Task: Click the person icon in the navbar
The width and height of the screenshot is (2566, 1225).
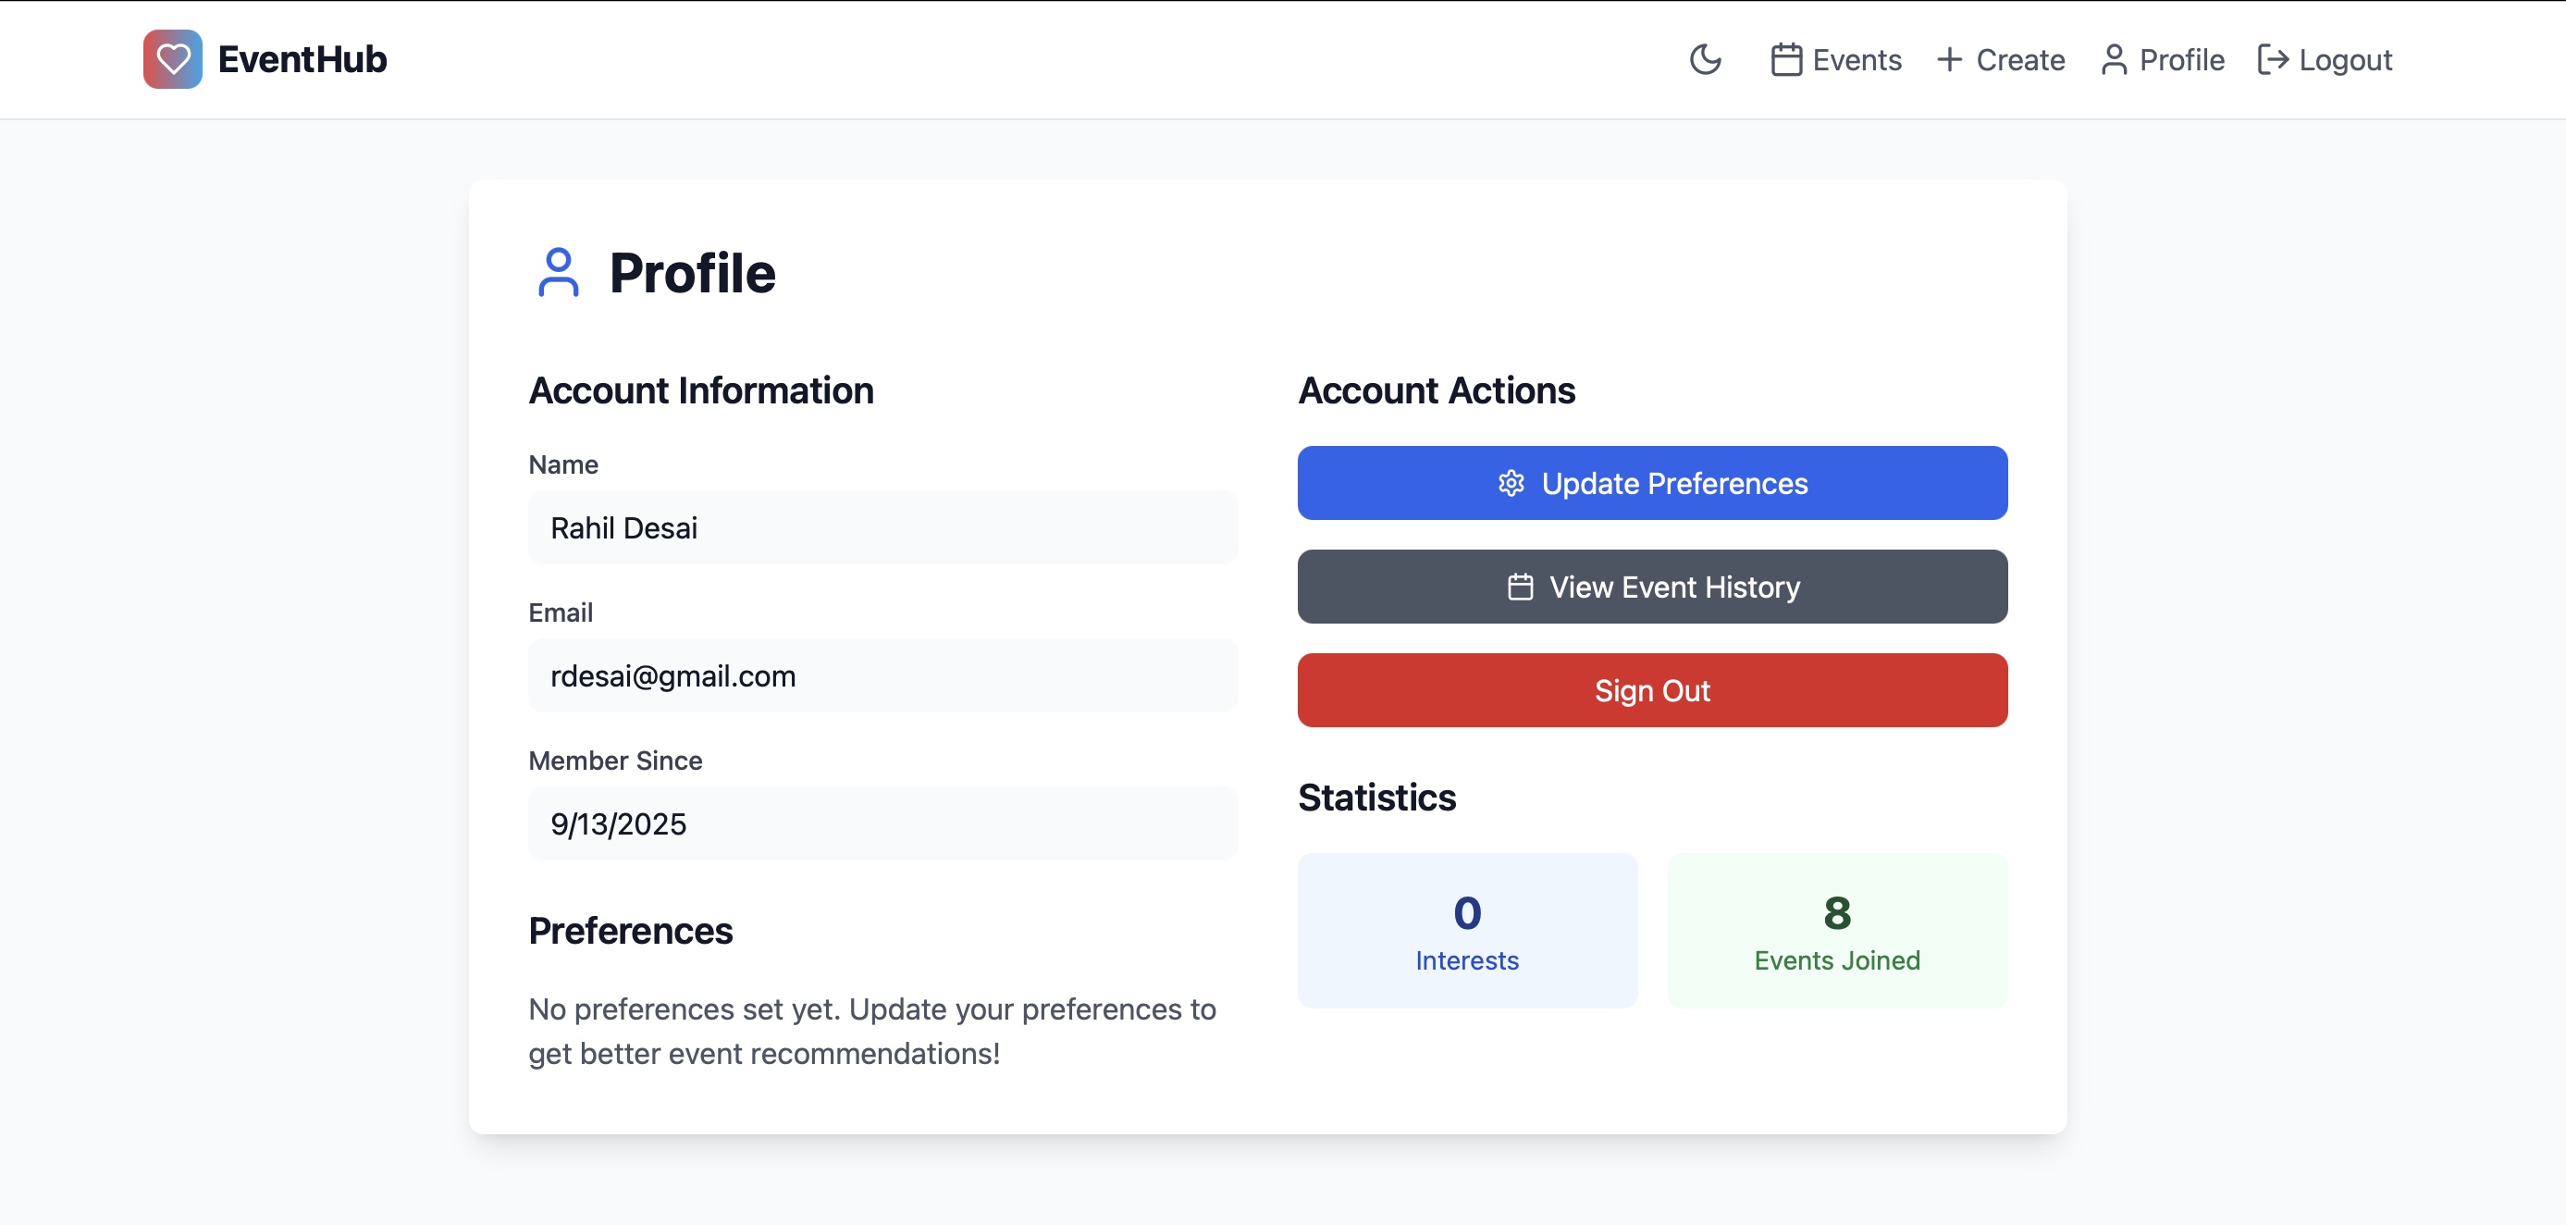Action: pos(2114,60)
